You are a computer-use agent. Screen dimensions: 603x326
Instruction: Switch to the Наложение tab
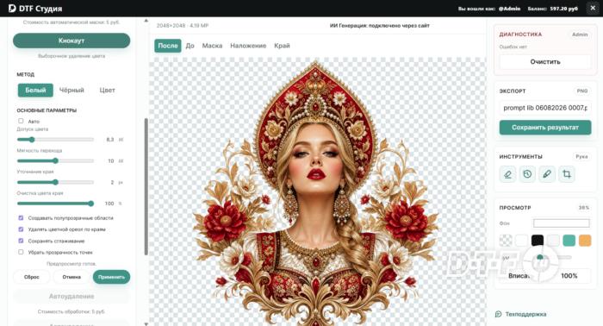pos(248,46)
